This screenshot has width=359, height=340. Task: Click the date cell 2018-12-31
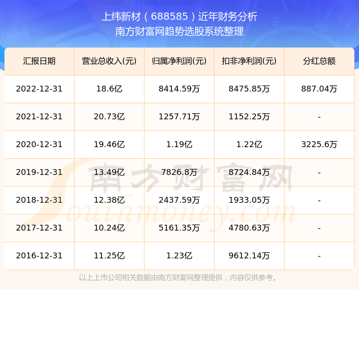pyautogui.click(x=39, y=200)
